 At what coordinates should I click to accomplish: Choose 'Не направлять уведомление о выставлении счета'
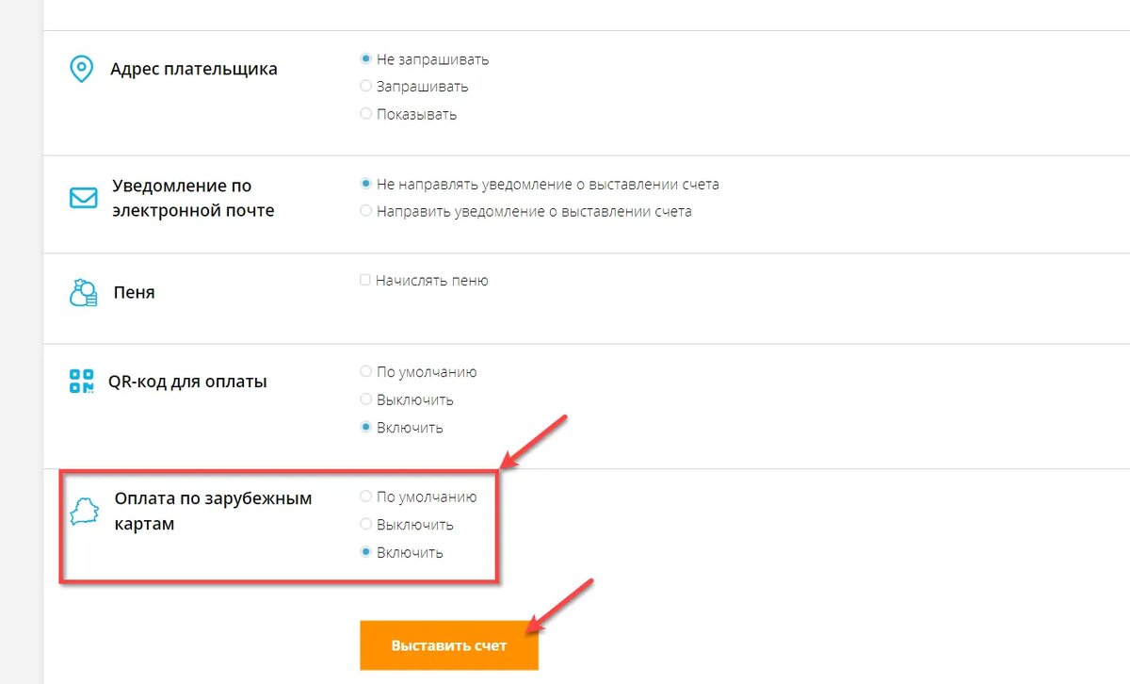(366, 185)
